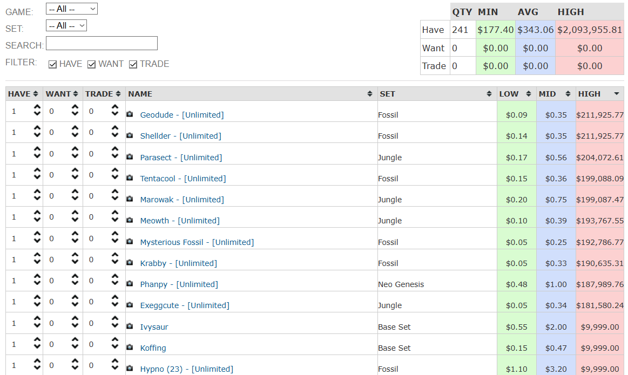The image size is (628, 375).
Task: Open Exeggcute - [Unlimited] card link
Action: (x=185, y=305)
